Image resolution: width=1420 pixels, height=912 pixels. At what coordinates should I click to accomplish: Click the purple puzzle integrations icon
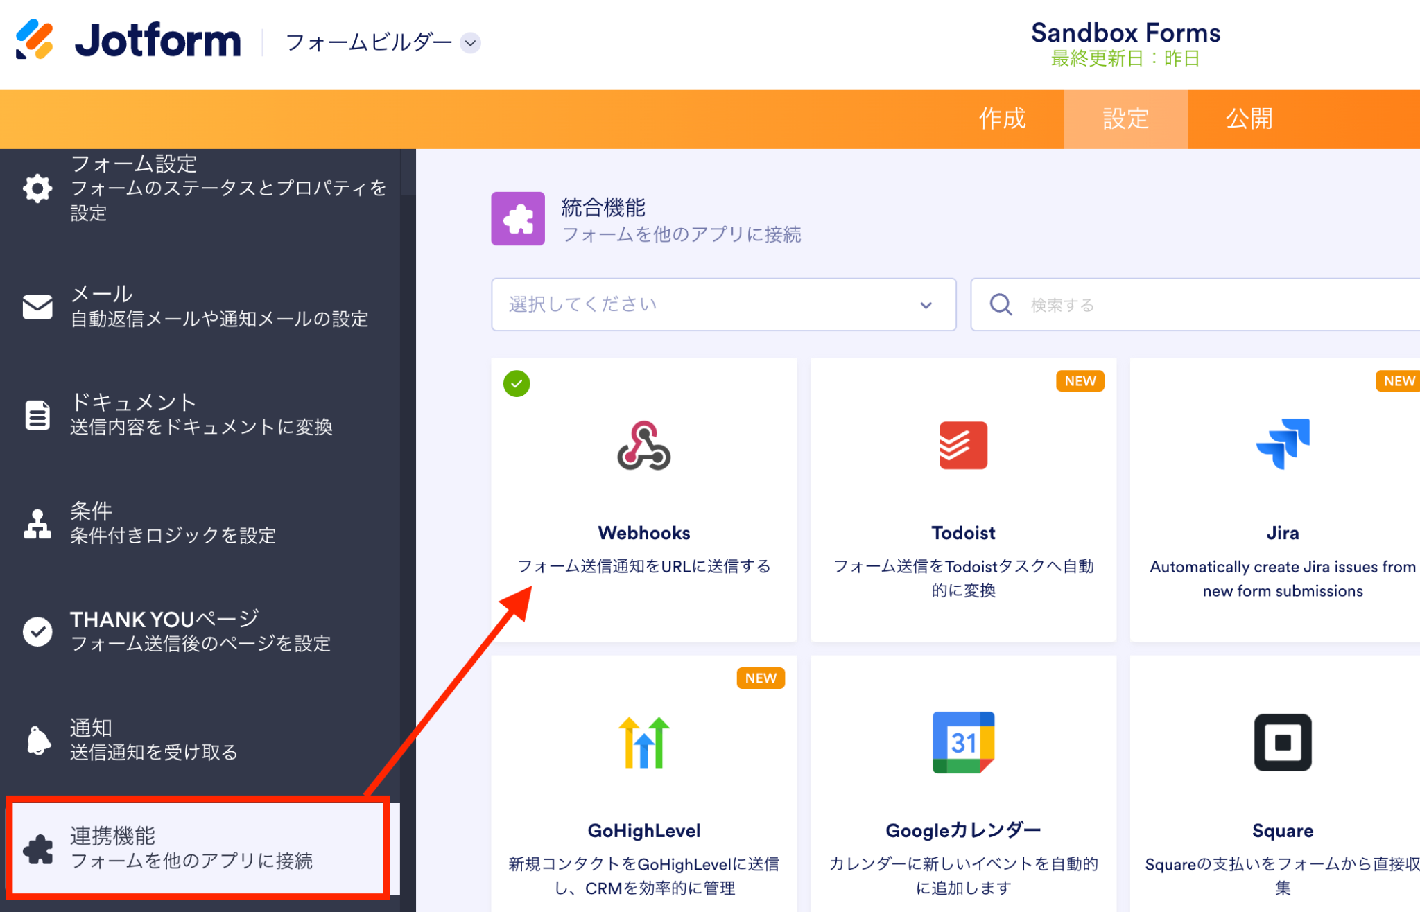point(517,219)
